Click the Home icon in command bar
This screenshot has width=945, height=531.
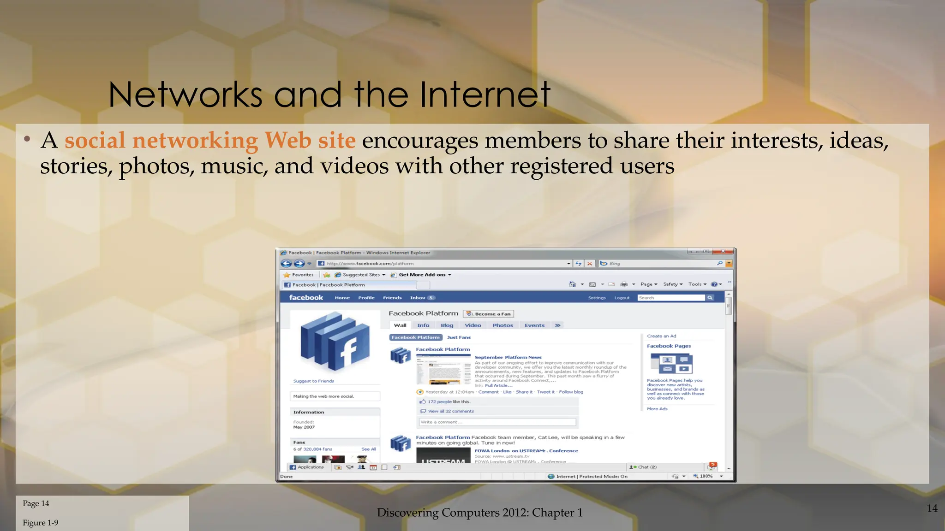573,284
